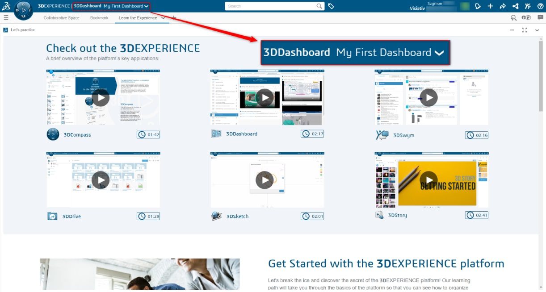Click the magnifier icon on the tab bar

tap(513, 18)
